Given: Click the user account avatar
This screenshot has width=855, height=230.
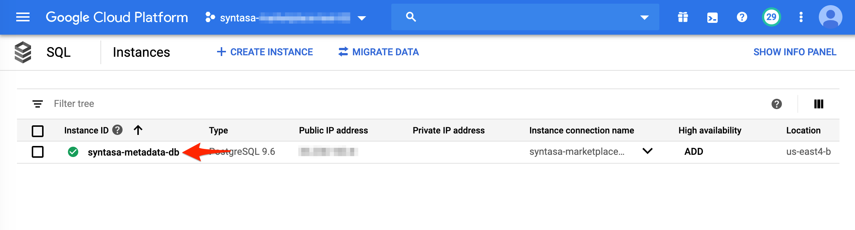Looking at the screenshot, I should point(830,17).
